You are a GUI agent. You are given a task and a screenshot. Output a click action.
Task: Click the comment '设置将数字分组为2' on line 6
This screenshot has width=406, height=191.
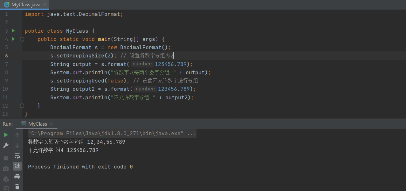pos(151,56)
